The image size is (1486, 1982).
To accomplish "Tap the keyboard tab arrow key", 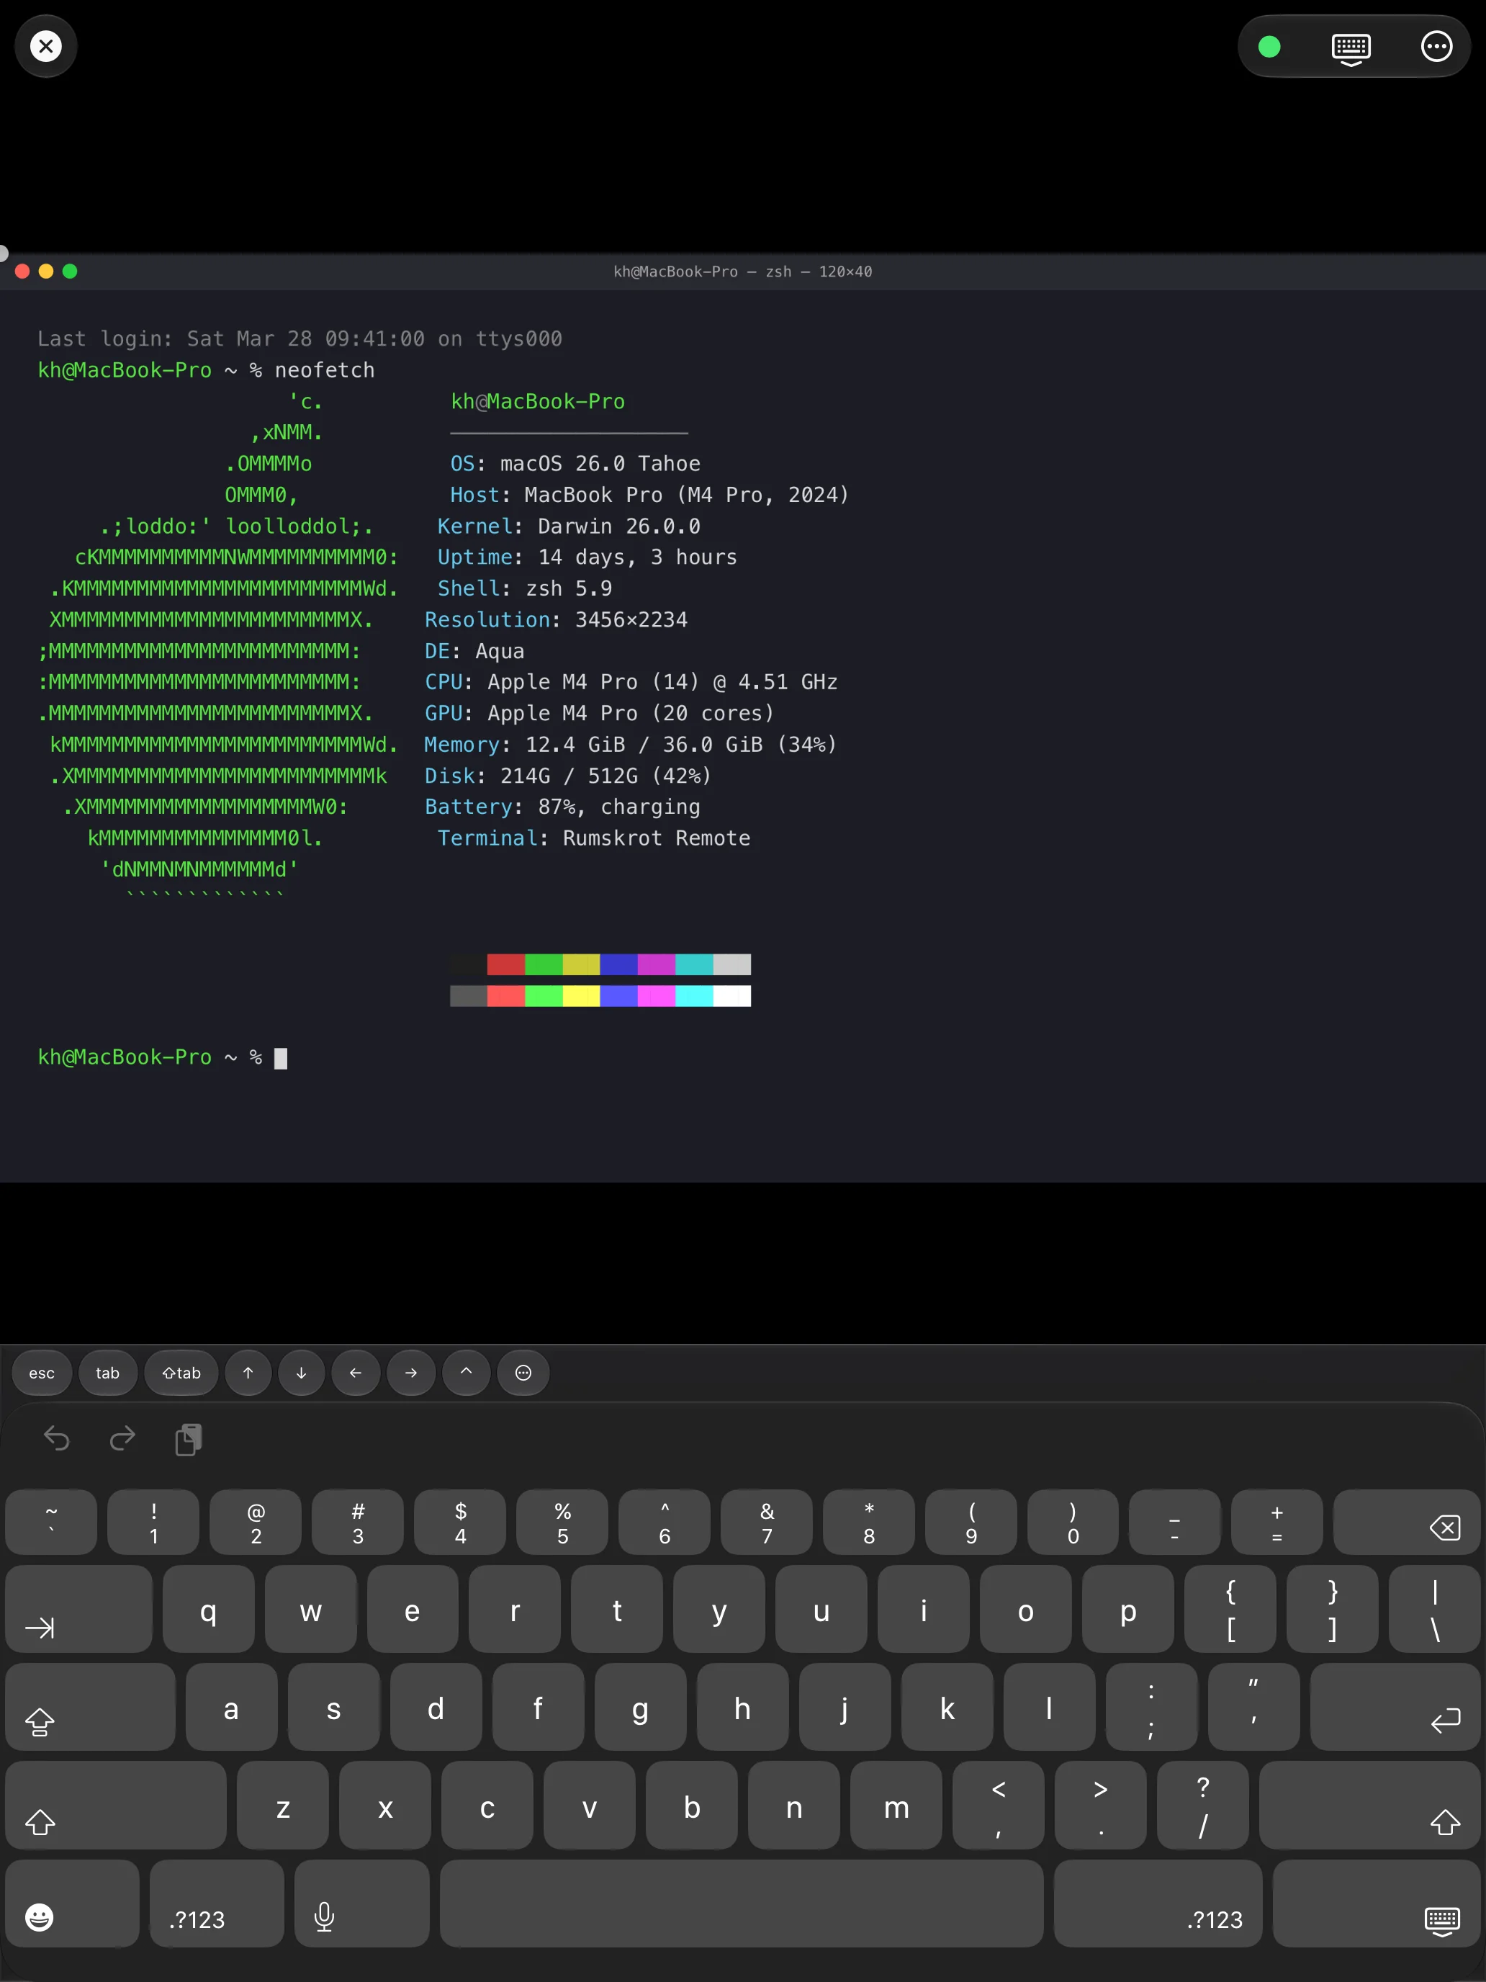I will 78,1609.
